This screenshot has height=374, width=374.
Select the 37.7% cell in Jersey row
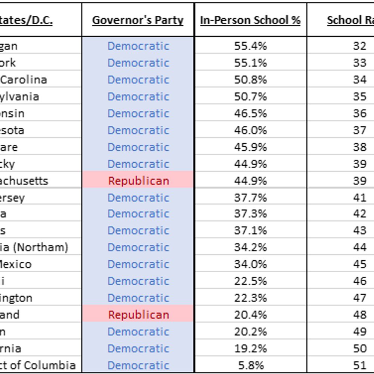pyautogui.click(x=251, y=197)
